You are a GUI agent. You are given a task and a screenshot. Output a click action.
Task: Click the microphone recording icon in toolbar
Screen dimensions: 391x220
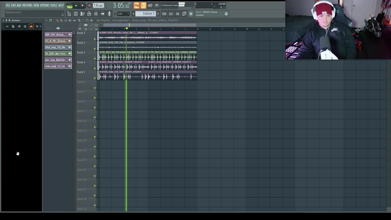(x=109, y=14)
